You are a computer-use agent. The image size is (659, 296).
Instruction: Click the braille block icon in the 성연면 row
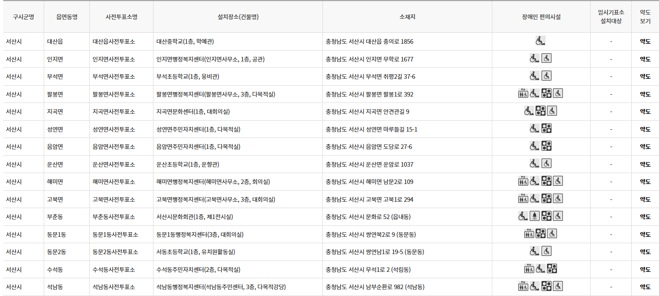point(547,128)
